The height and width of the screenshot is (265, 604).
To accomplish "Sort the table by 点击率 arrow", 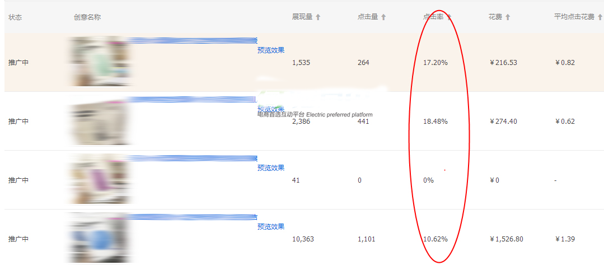I will [x=449, y=17].
